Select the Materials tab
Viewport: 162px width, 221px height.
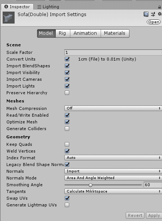(x=115, y=33)
